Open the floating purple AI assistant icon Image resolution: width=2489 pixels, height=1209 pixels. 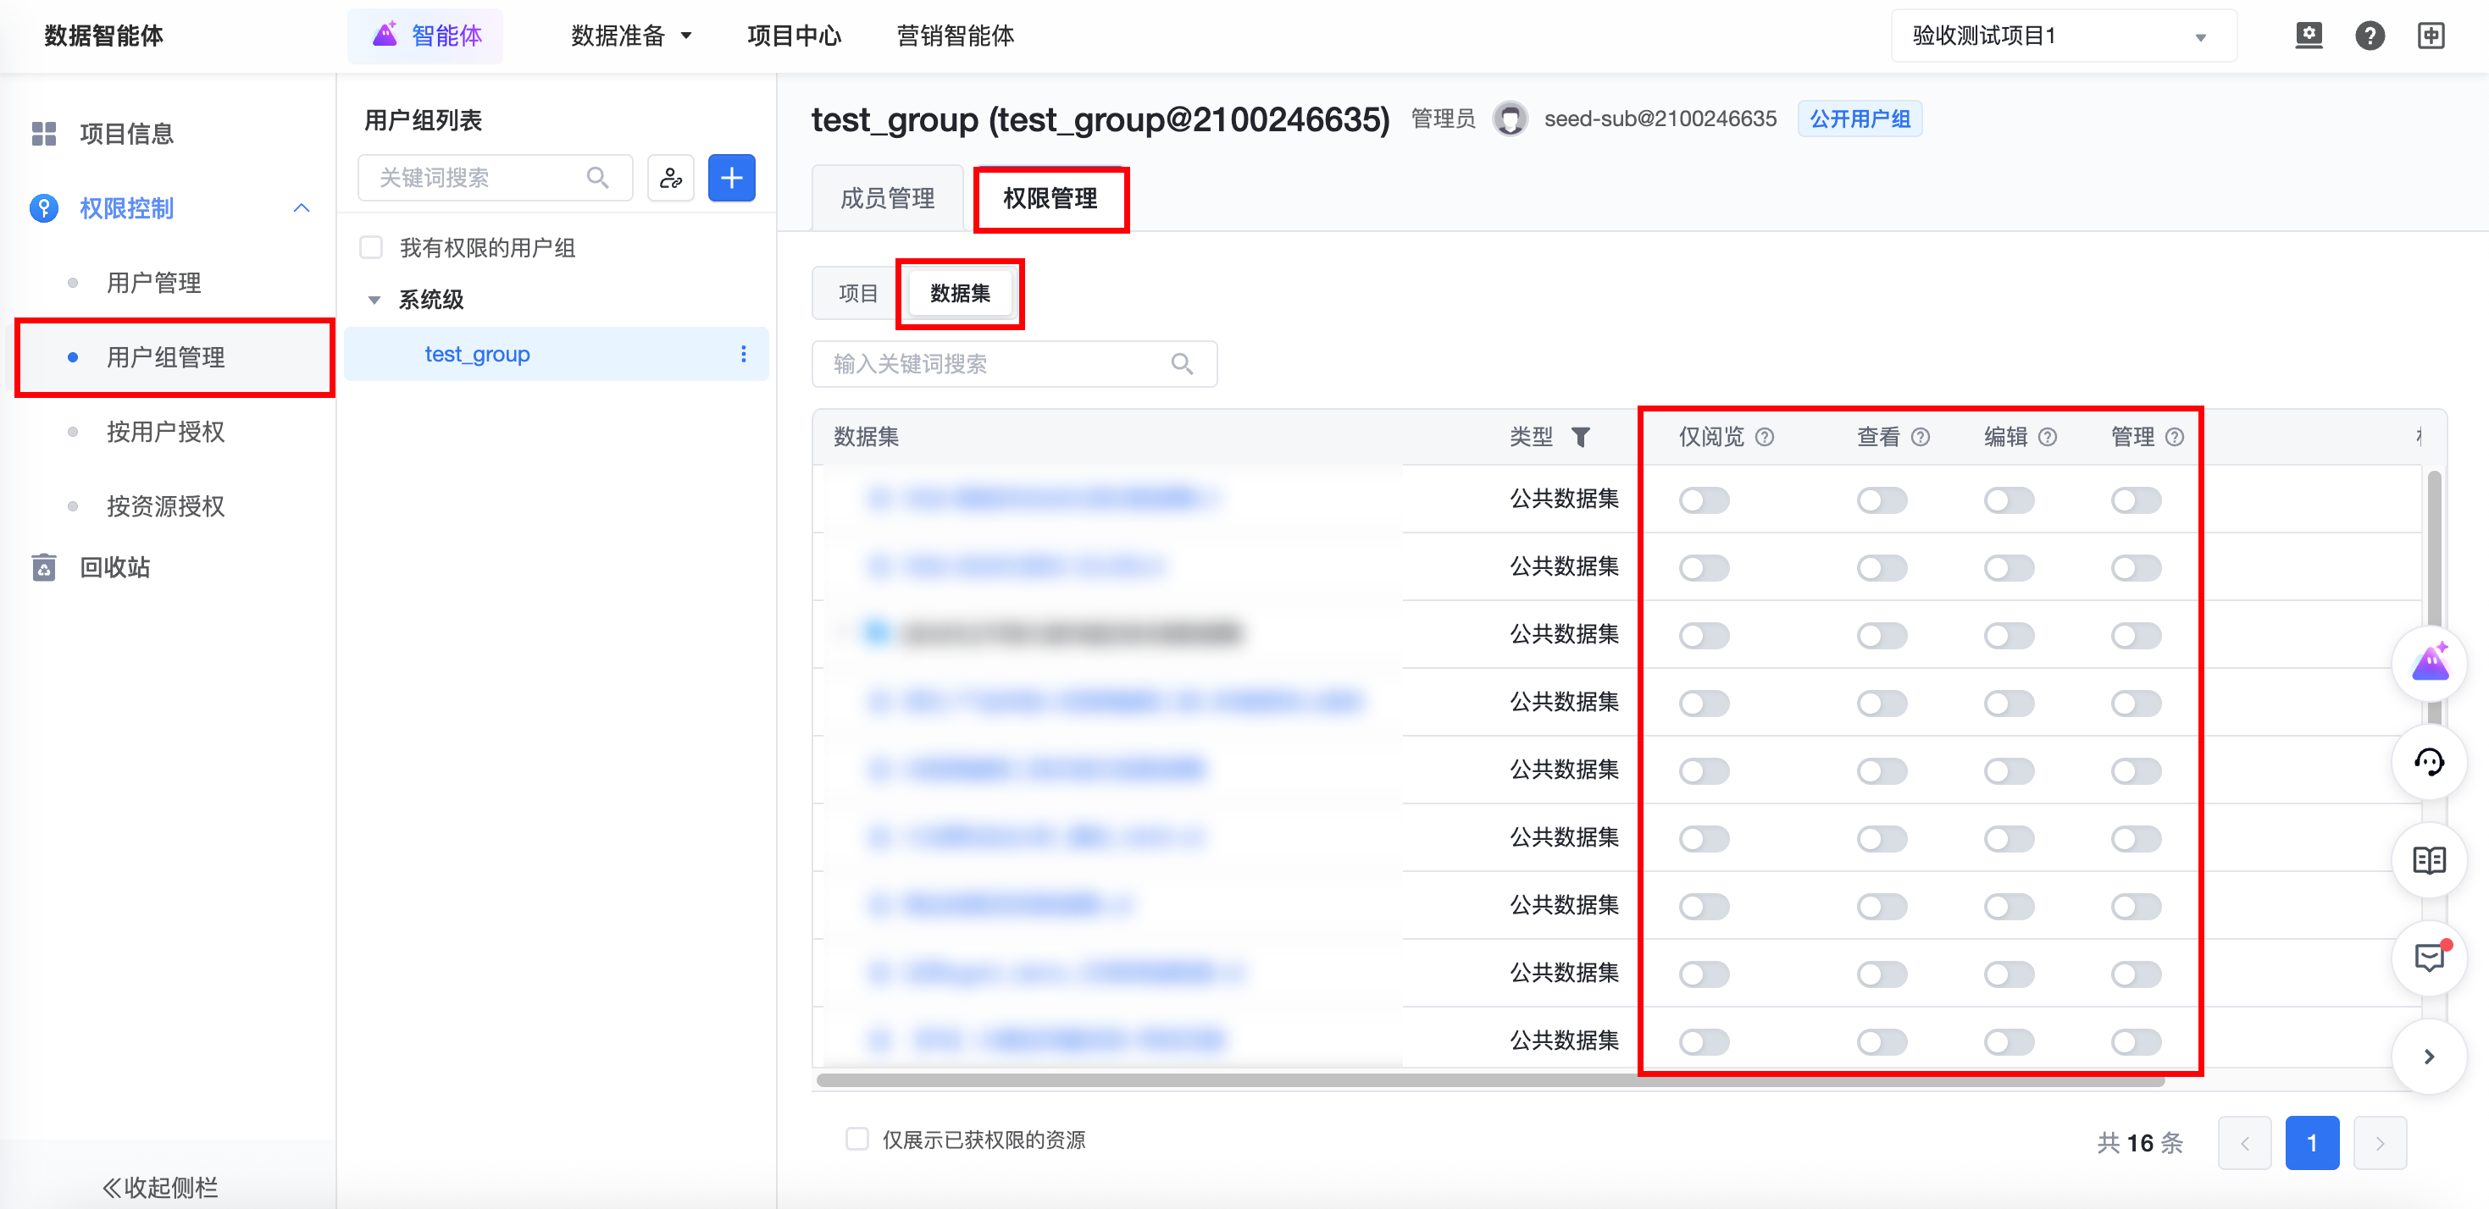click(x=2428, y=665)
